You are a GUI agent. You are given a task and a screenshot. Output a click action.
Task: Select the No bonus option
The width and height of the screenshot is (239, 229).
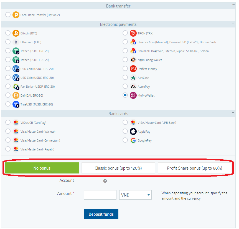[42, 168]
